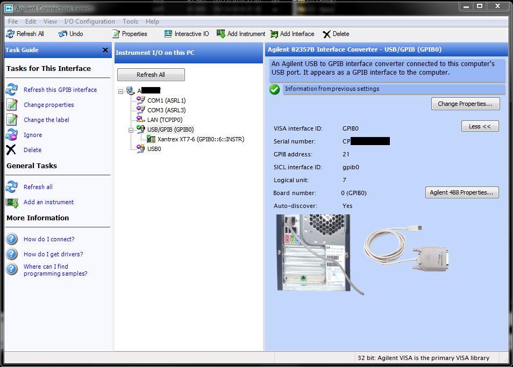The height and width of the screenshot is (367, 513).
Task: Click the green checkmark status icon
Action: pos(274,89)
